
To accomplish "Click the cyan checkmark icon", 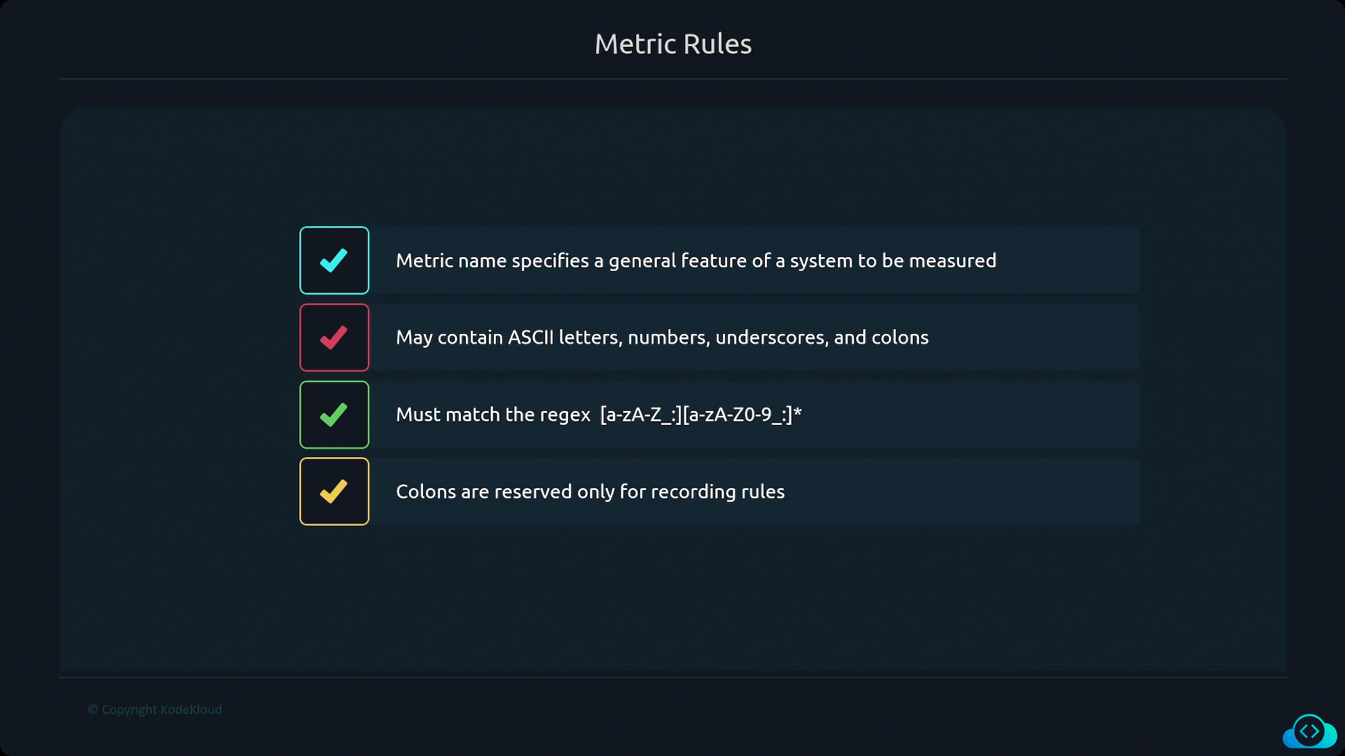I will [333, 260].
